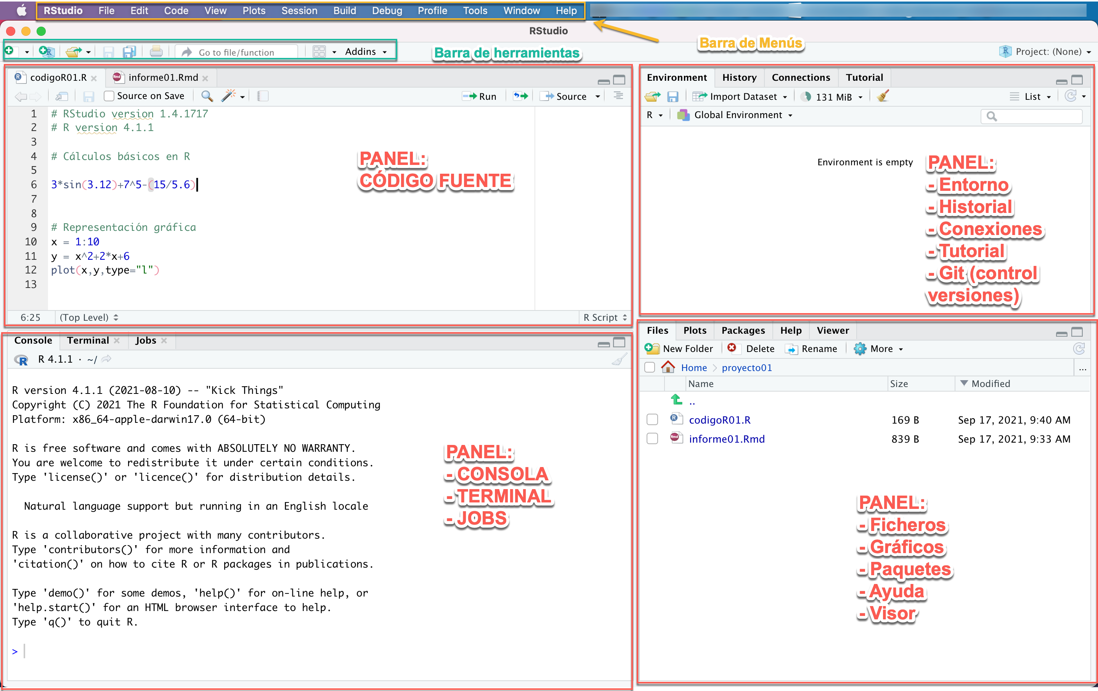The height and width of the screenshot is (691, 1098).
Task: Click the Re-run previous code icon
Action: point(521,96)
